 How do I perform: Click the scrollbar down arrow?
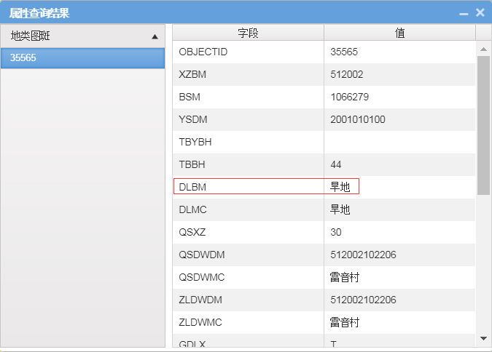pos(483,338)
